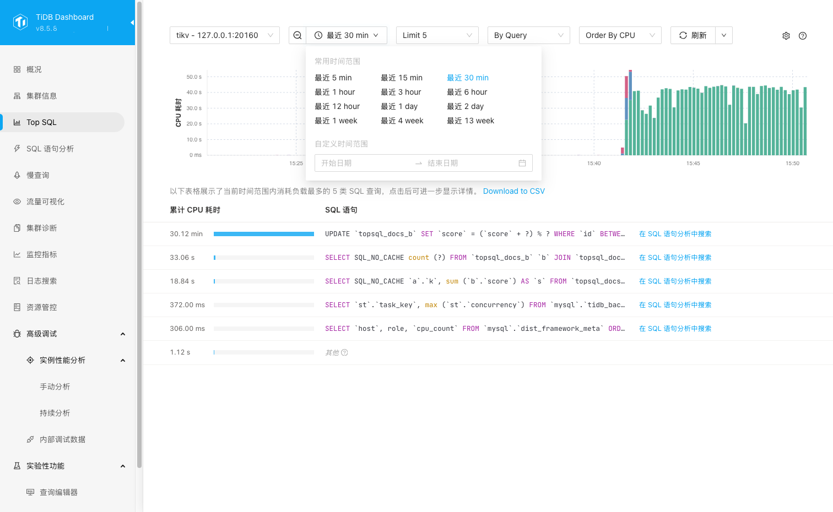Click the help icon beside 其他 row
Viewport: 833px width, 512px height.
pyautogui.click(x=345, y=352)
